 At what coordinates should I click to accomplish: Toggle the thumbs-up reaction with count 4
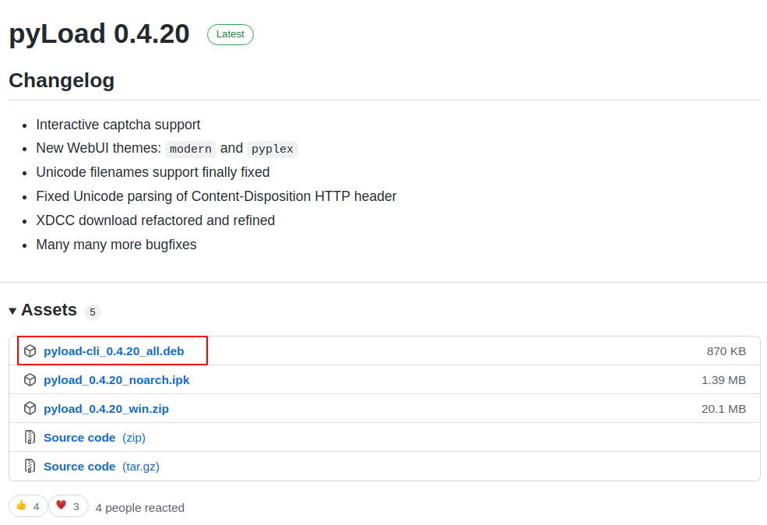(x=28, y=506)
